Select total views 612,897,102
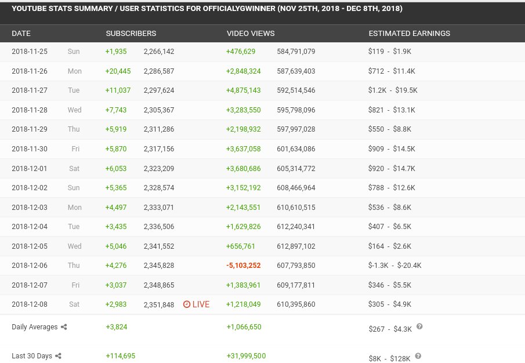This screenshot has width=525, height=363. coord(296,246)
